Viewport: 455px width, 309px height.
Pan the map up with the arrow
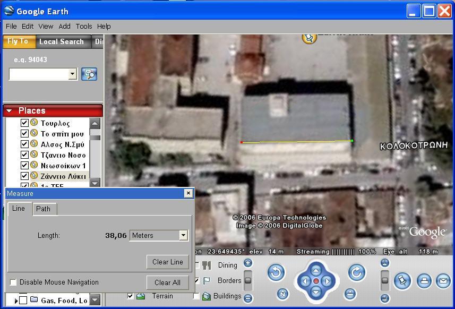[316, 271]
